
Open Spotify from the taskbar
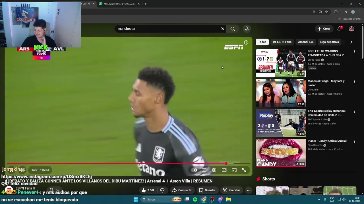[x=195, y=199]
